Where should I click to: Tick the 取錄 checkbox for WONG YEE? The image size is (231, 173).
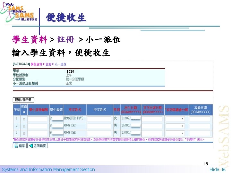point(24,133)
